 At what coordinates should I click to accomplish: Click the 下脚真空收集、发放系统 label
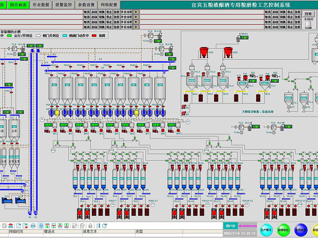[257, 112]
